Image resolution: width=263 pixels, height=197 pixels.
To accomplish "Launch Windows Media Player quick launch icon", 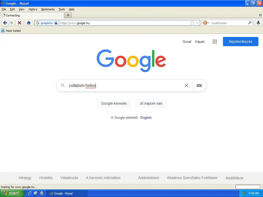I will (x=42, y=193).
